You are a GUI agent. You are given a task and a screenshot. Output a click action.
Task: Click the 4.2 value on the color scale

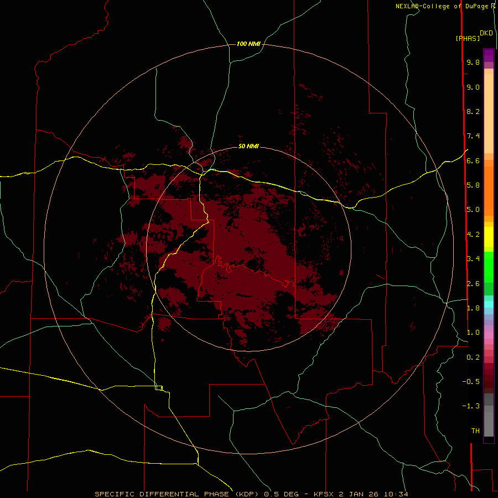(473, 235)
